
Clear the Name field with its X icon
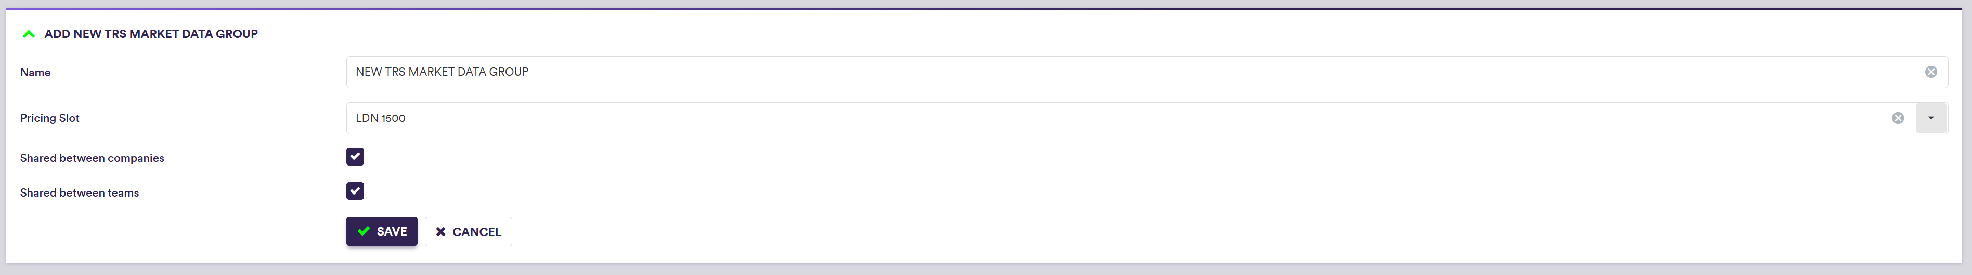click(1931, 72)
